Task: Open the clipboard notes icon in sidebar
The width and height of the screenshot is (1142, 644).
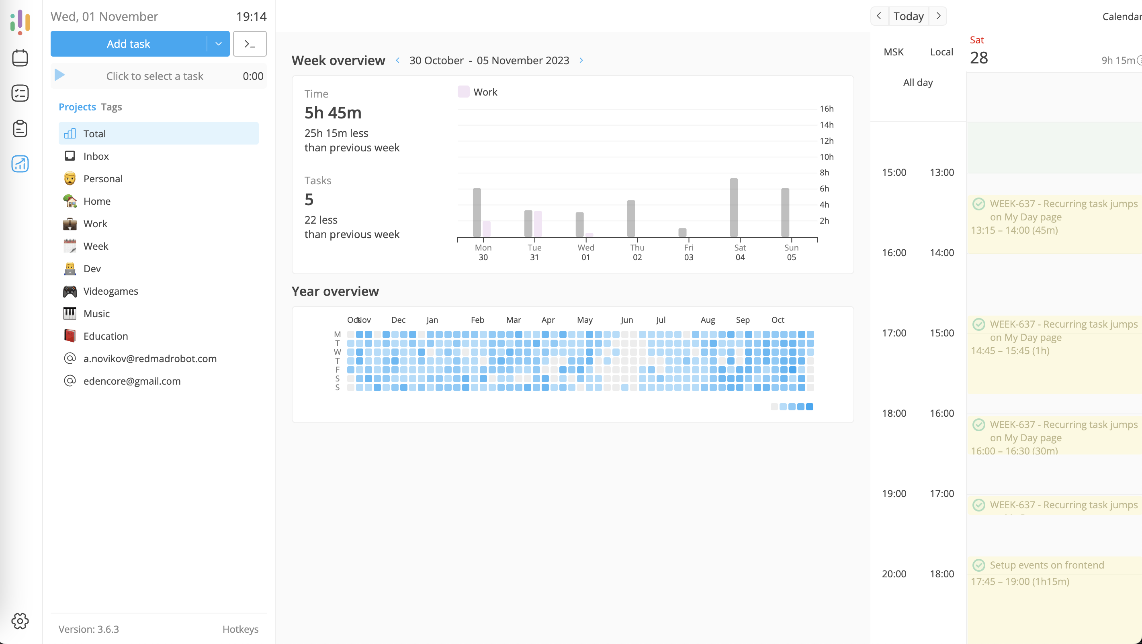Action: click(20, 128)
